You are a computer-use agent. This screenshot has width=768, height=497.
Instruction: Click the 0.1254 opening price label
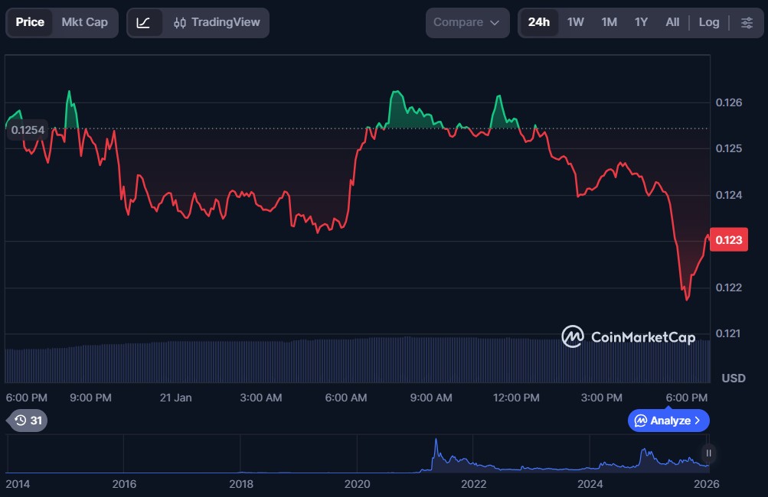[x=28, y=130]
